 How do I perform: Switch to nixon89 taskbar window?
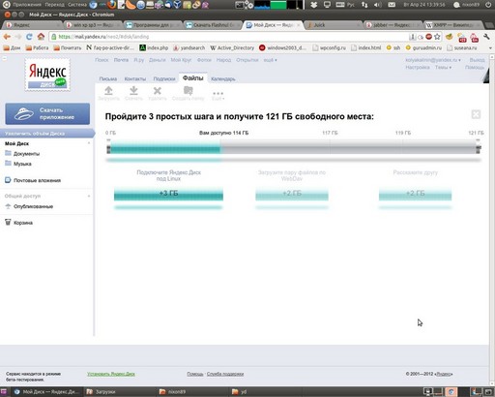(x=193, y=392)
